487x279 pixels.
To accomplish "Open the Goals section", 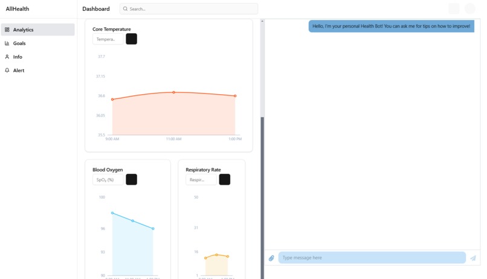I will [x=38, y=43].
